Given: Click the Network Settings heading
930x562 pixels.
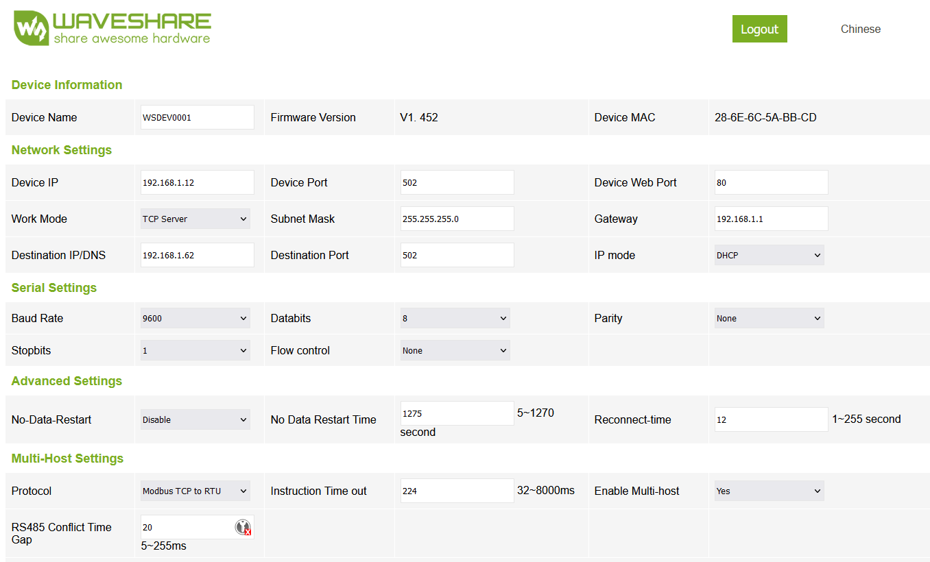Looking at the screenshot, I should click(62, 150).
